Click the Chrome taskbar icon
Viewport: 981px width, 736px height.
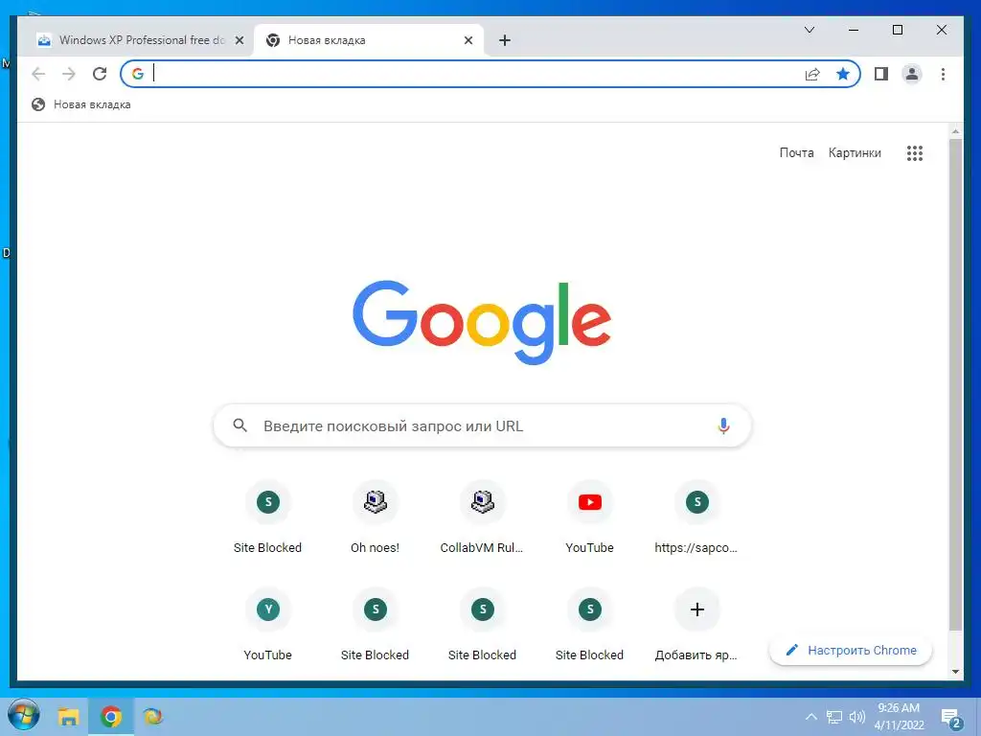click(x=111, y=716)
